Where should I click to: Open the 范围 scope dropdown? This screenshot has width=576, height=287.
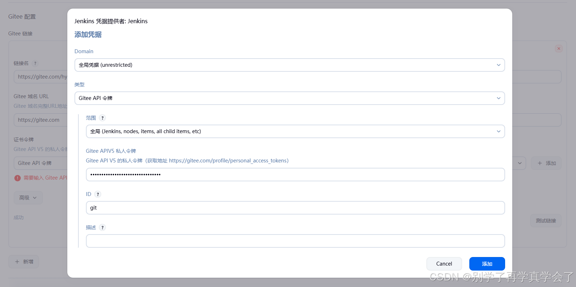pos(295,131)
